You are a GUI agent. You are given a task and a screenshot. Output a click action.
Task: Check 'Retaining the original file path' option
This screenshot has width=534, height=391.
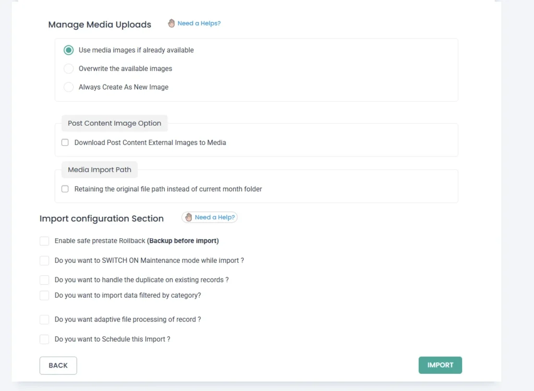pyautogui.click(x=65, y=189)
